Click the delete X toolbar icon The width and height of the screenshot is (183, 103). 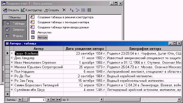click(64, 10)
